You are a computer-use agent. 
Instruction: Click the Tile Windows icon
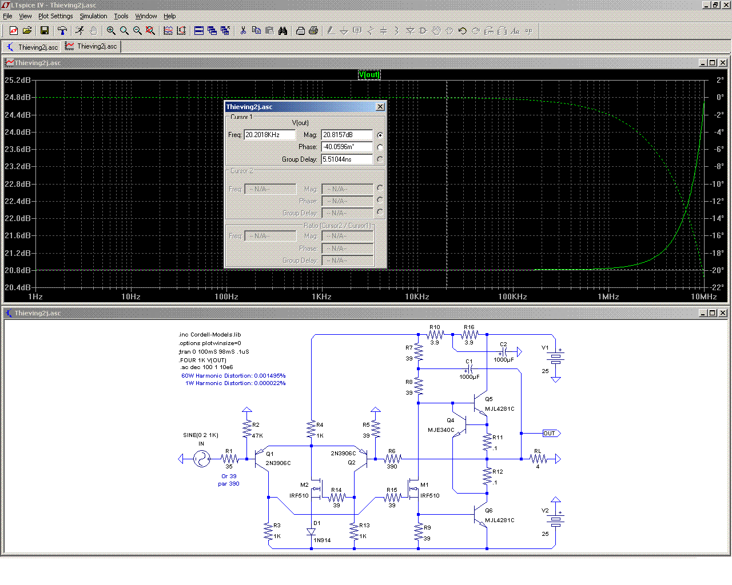click(199, 31)
